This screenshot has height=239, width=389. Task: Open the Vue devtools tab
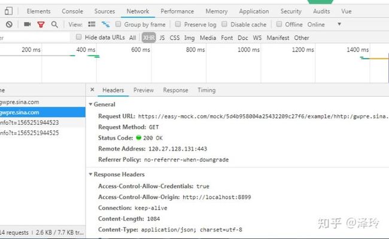tap(347, 11)
